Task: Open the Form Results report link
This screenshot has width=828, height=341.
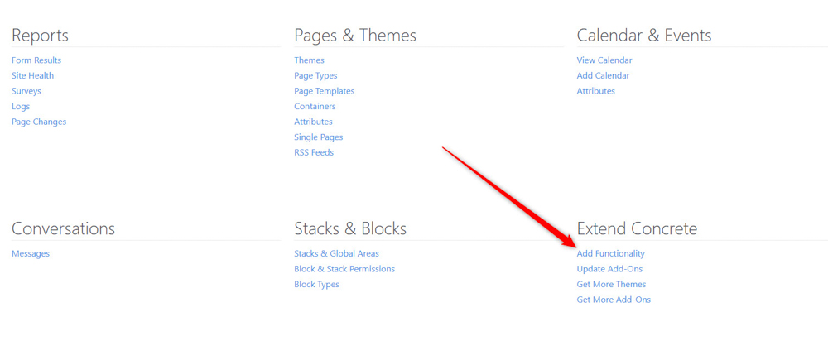Action: click(36, 60)
